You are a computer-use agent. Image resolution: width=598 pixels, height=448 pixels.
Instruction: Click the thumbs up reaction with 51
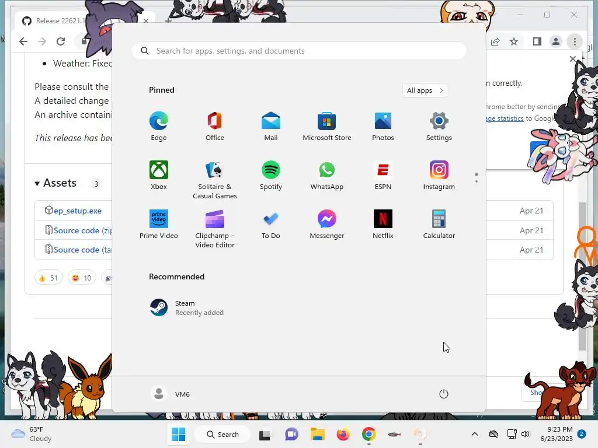click(x=48, y=278)
